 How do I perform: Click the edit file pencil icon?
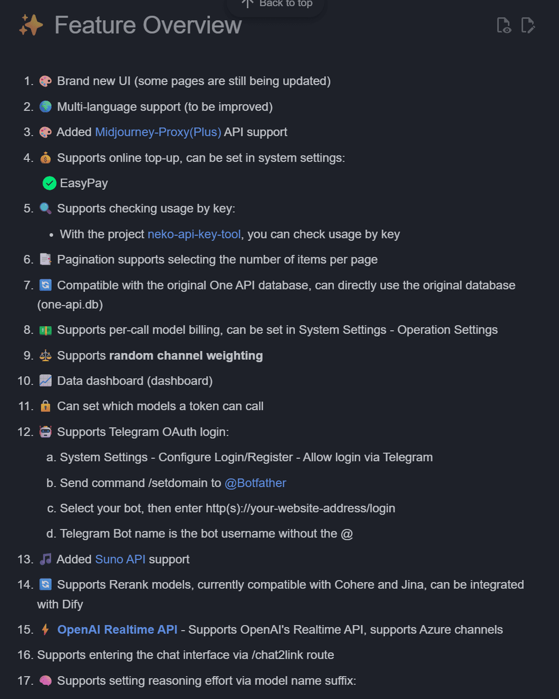[528, 25]
